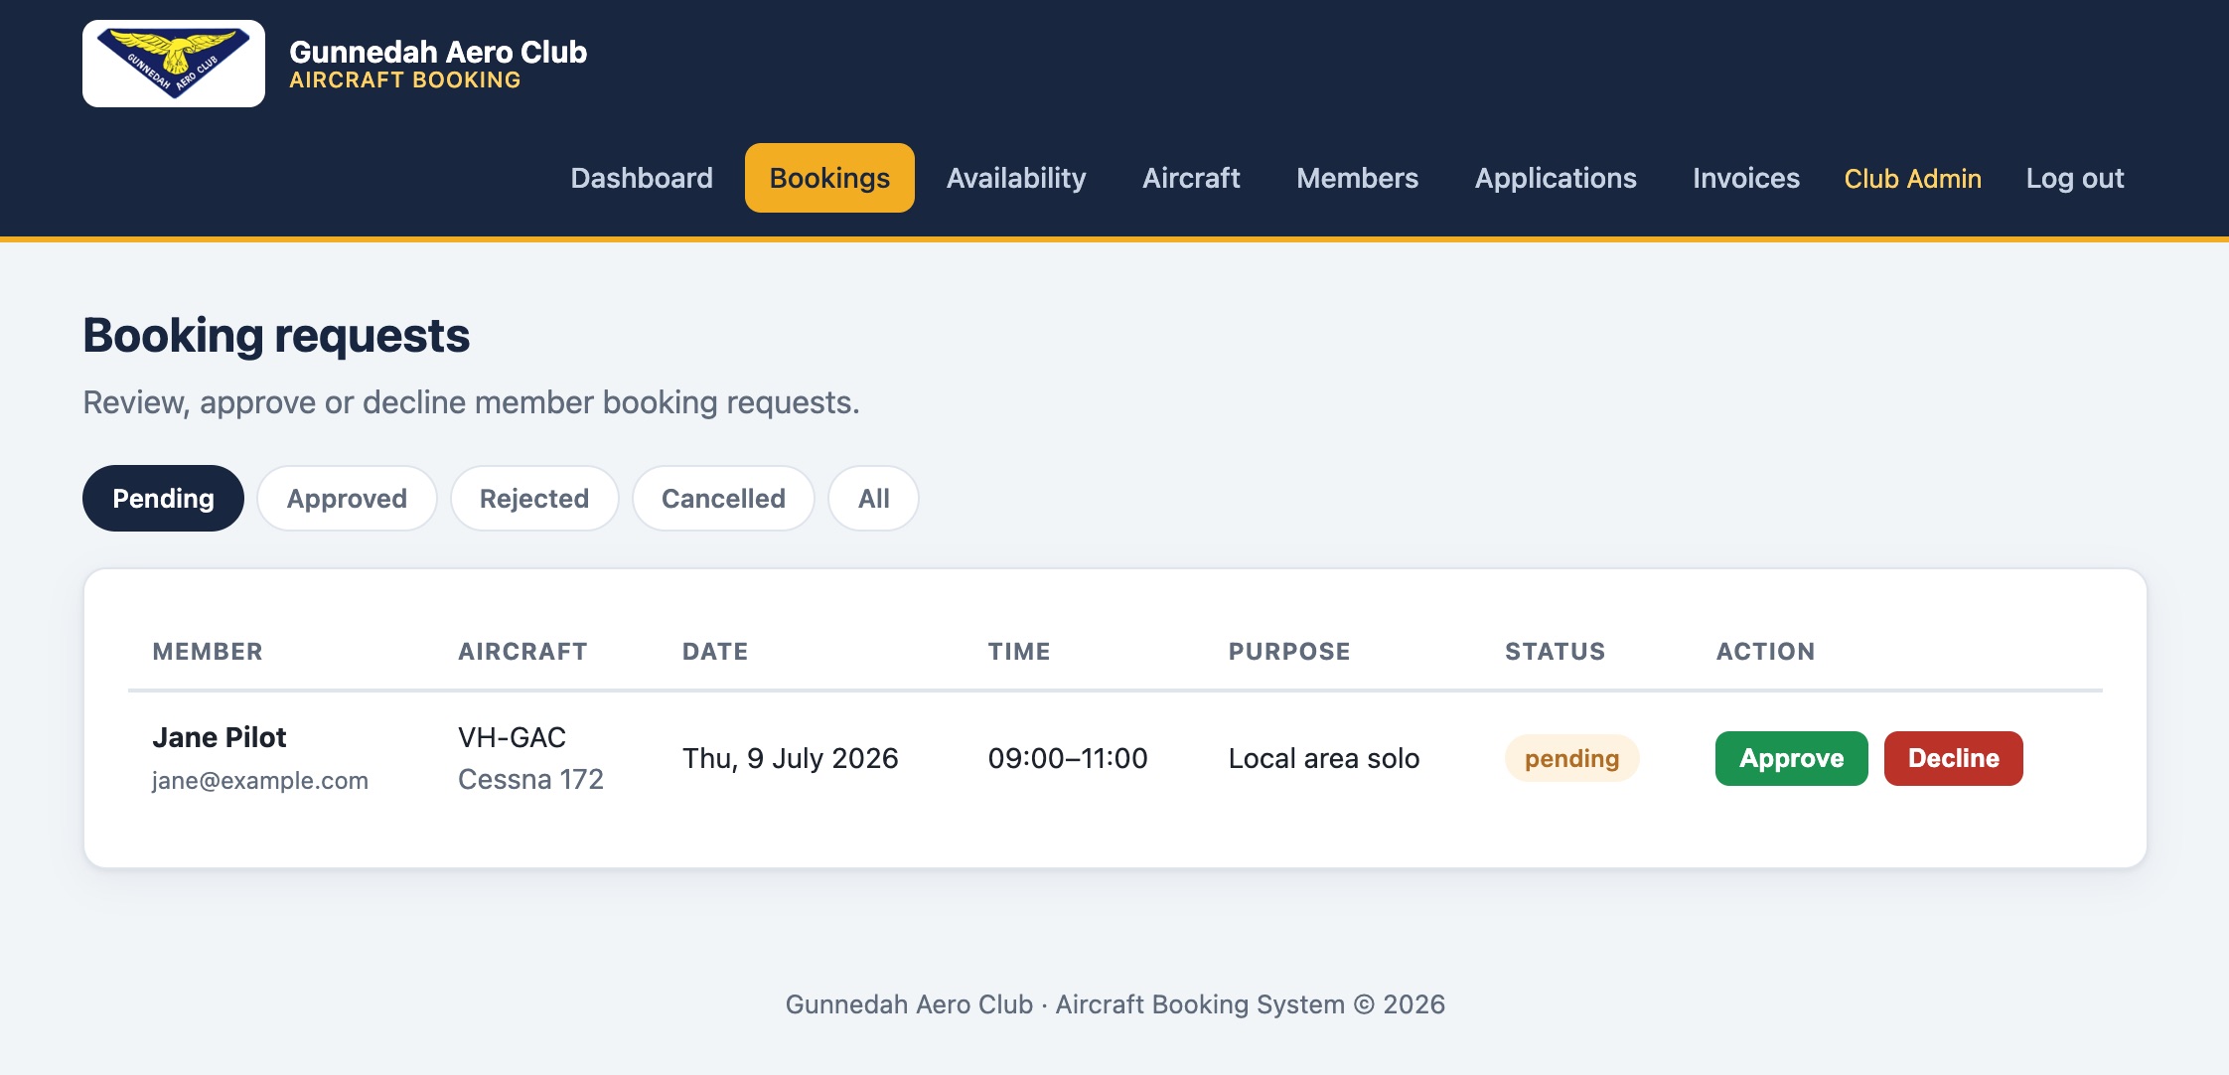
Task: Click the pending status badge
Action: (x=1571, y=758)
